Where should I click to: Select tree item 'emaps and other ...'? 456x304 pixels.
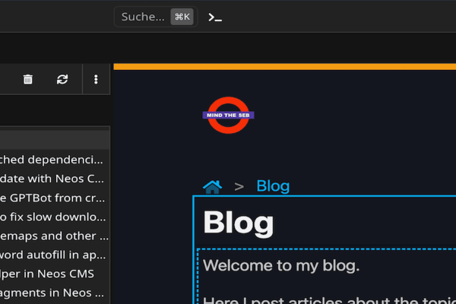(x=54, y=236)
